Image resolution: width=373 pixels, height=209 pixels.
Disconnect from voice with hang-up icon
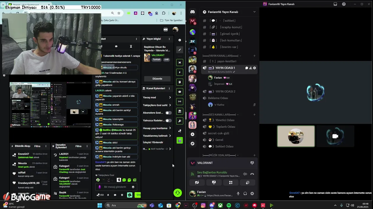click(252, 174)
